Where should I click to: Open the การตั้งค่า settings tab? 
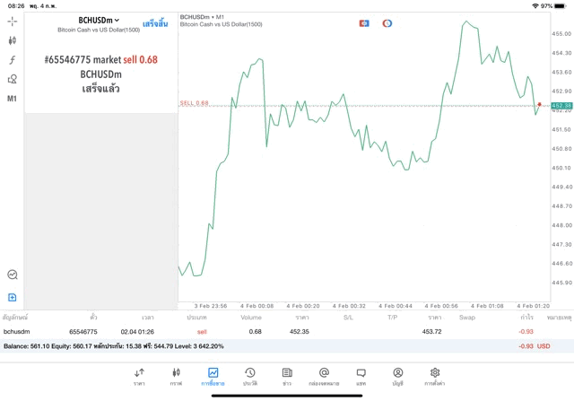pos(435,377)
